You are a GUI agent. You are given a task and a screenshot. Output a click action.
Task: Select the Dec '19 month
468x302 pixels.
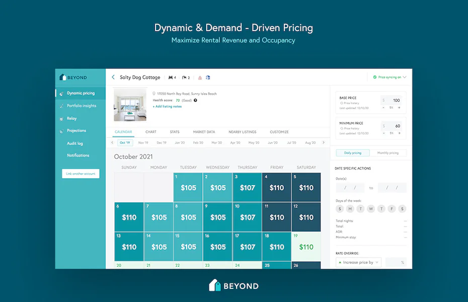tap(162, 142)
